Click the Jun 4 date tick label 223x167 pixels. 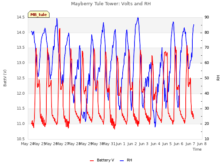click(x=155, y=144)
